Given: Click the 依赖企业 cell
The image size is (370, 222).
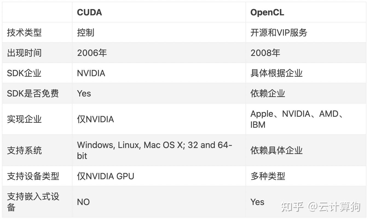Looking at the screenshot, I should (x=268, y=93).
